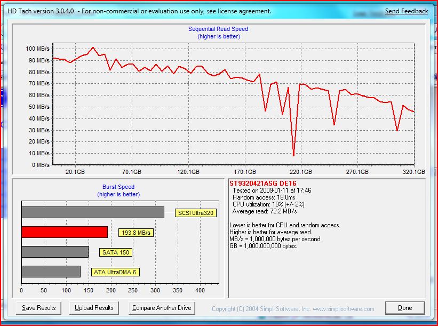Click the 220.1GB axis label
This screenshot has width=438, height=326.
[x=301, y=172]
